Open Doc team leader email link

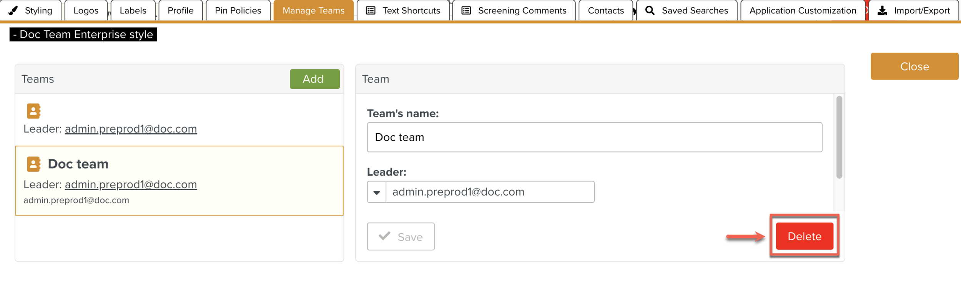point(131,184)
